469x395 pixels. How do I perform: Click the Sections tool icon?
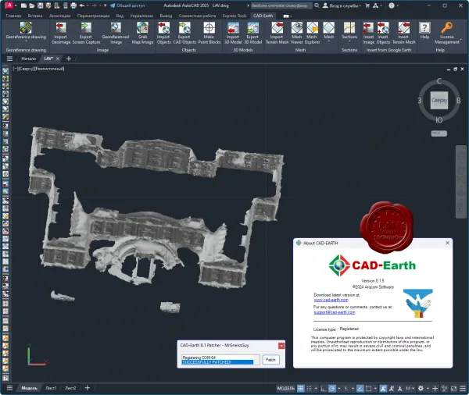349,28
